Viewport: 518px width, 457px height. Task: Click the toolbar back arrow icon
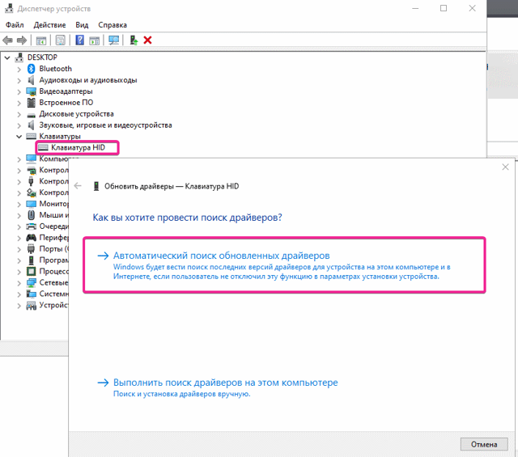click(x=7, y=40)
